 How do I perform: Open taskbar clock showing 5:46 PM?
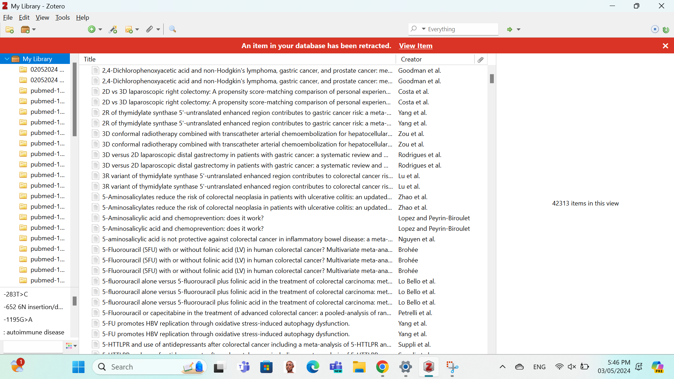click(614, 367)
